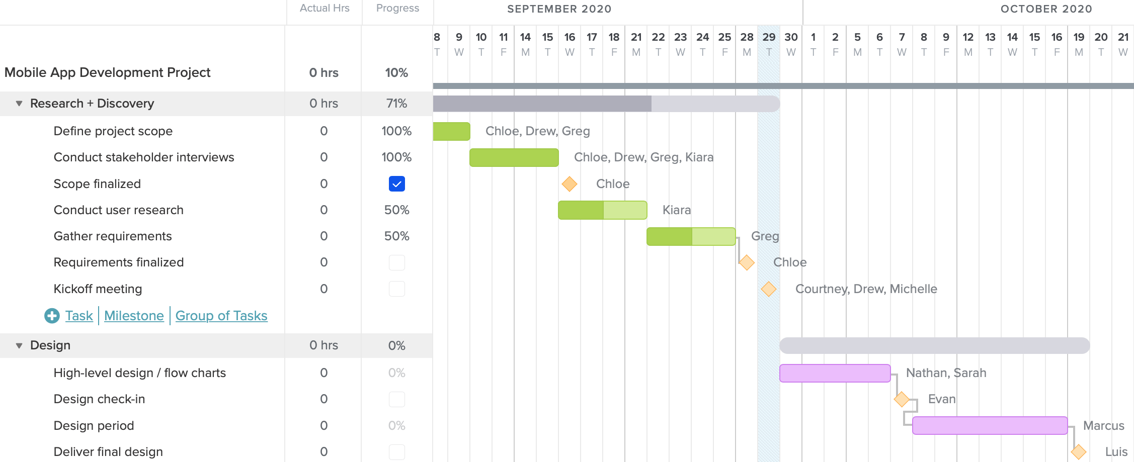The height and width of the screenshot is (462, 1134).
Task: Open the Group of Tasks link
Action: pos(221,316)
